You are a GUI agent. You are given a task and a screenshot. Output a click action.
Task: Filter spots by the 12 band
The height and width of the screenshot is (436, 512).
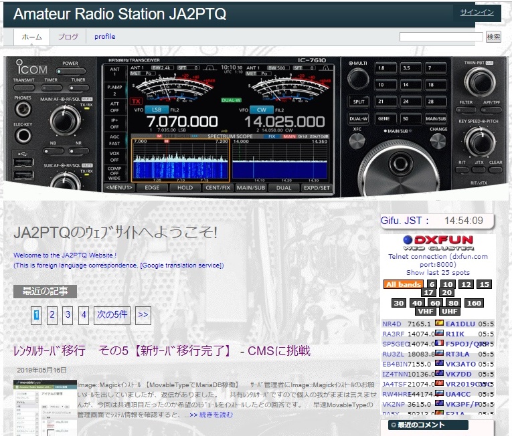click(466, 284)
